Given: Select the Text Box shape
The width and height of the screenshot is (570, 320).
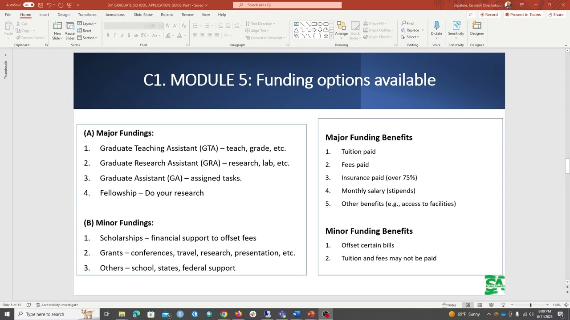Looking at the screenshot, I should click(296, 24).
